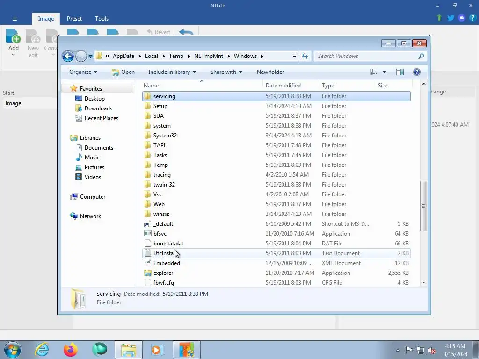Expand arrow after NLTmpMnt in address bar
Screen dimensions: 479x359
pyautogui.click(x=228, y=56)
